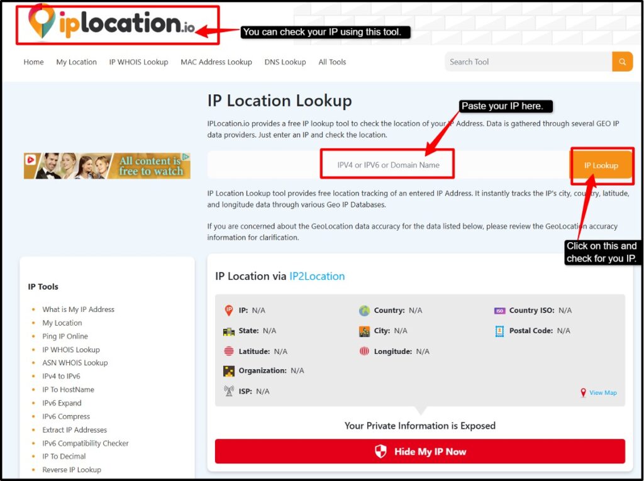644x481 pixels.
Task: Open IP WHOIS Lookup in IP Tools sidebar
Action: pyautogui.click(x=71, y=350)
